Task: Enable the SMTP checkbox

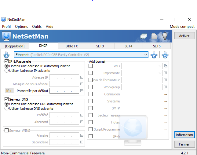Action: tap(91, 108)
